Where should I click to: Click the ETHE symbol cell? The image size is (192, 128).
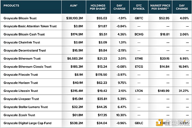[x=139, y=59]
